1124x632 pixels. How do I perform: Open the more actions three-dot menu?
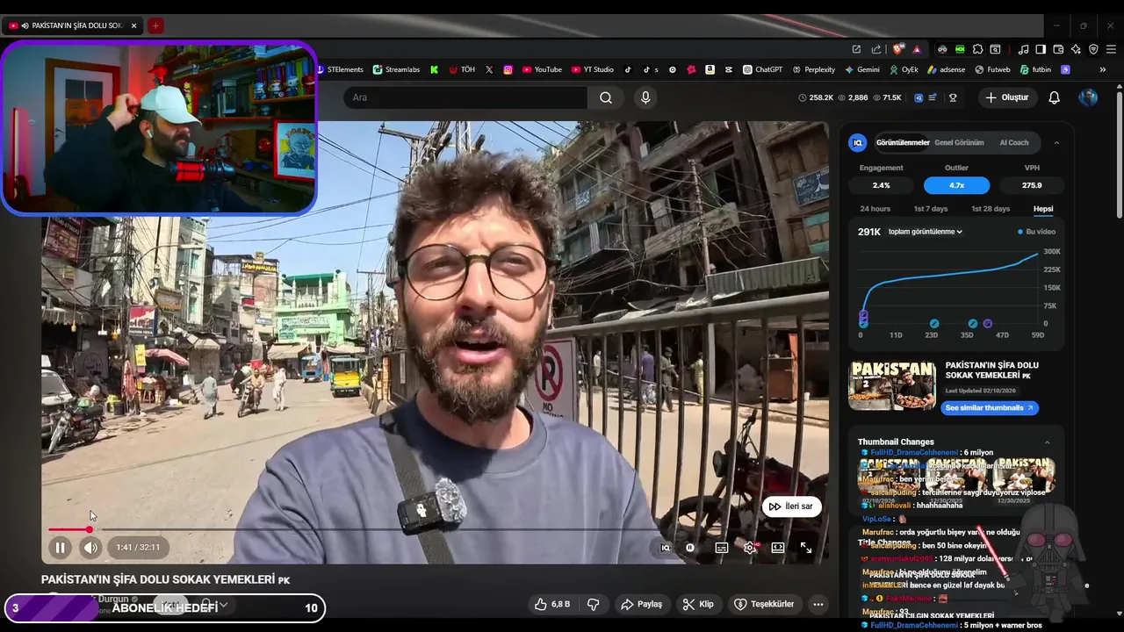click(x=818, y=604)
